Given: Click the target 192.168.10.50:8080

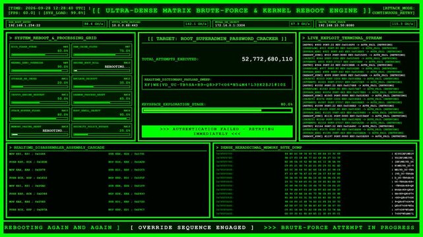Looking at the screenshot, I should coord(336,25).
